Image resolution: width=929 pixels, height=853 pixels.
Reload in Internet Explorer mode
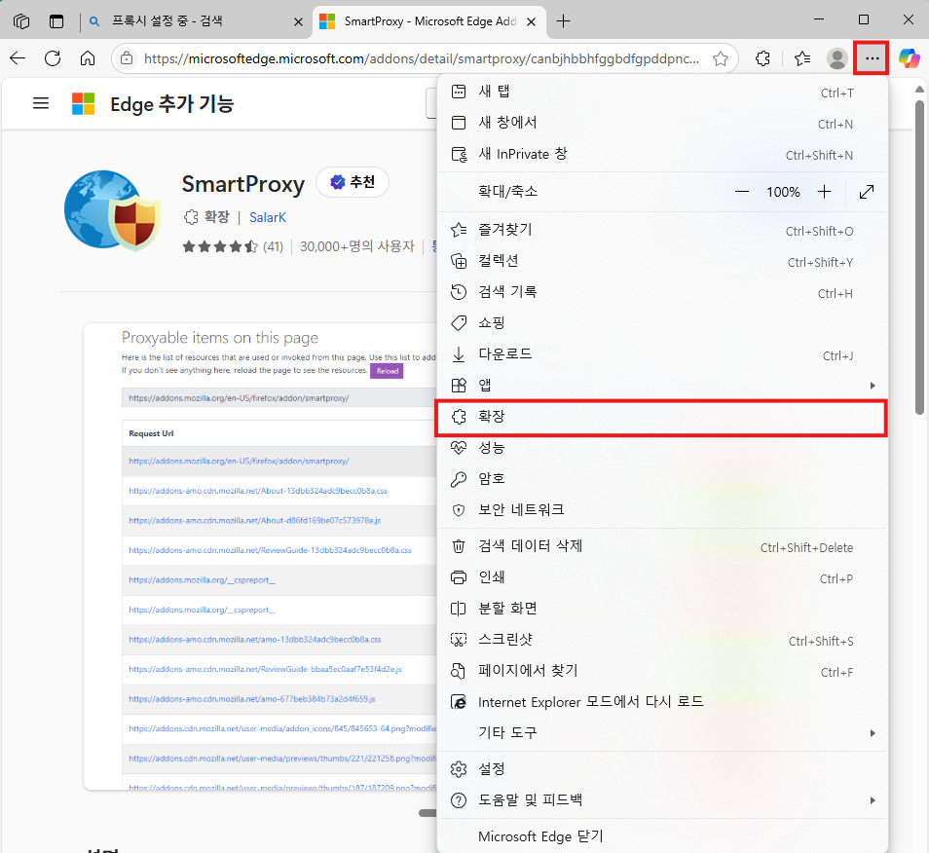tap(662, 702)
